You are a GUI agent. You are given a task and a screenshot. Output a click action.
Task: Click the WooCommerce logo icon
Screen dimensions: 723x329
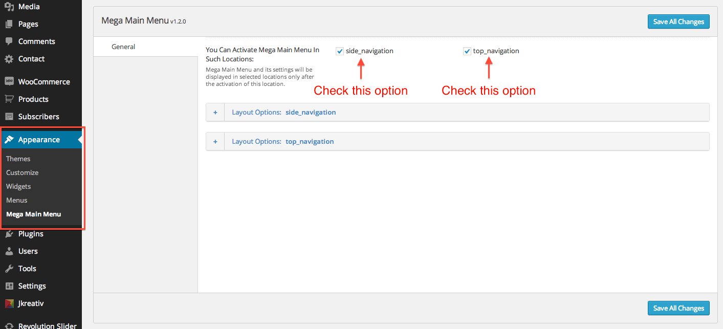tap(9, 82)
